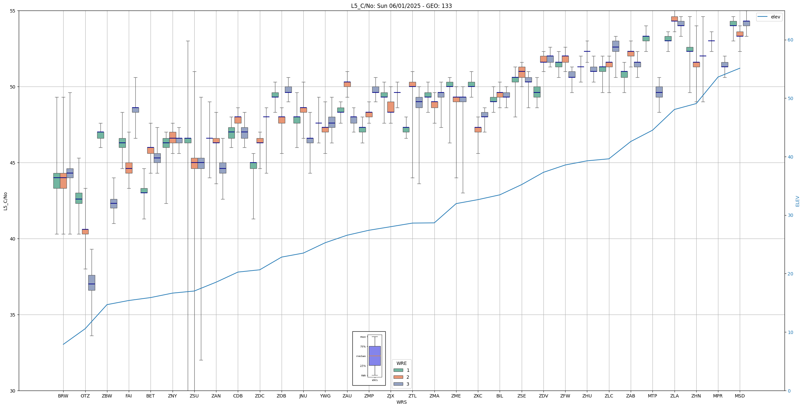Click the ELEV right axis label
This screenshot has width=803, height=408.
(x=797, y=201)
